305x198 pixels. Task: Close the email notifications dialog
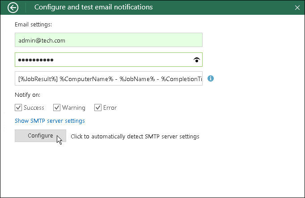(x=297, y=8)
